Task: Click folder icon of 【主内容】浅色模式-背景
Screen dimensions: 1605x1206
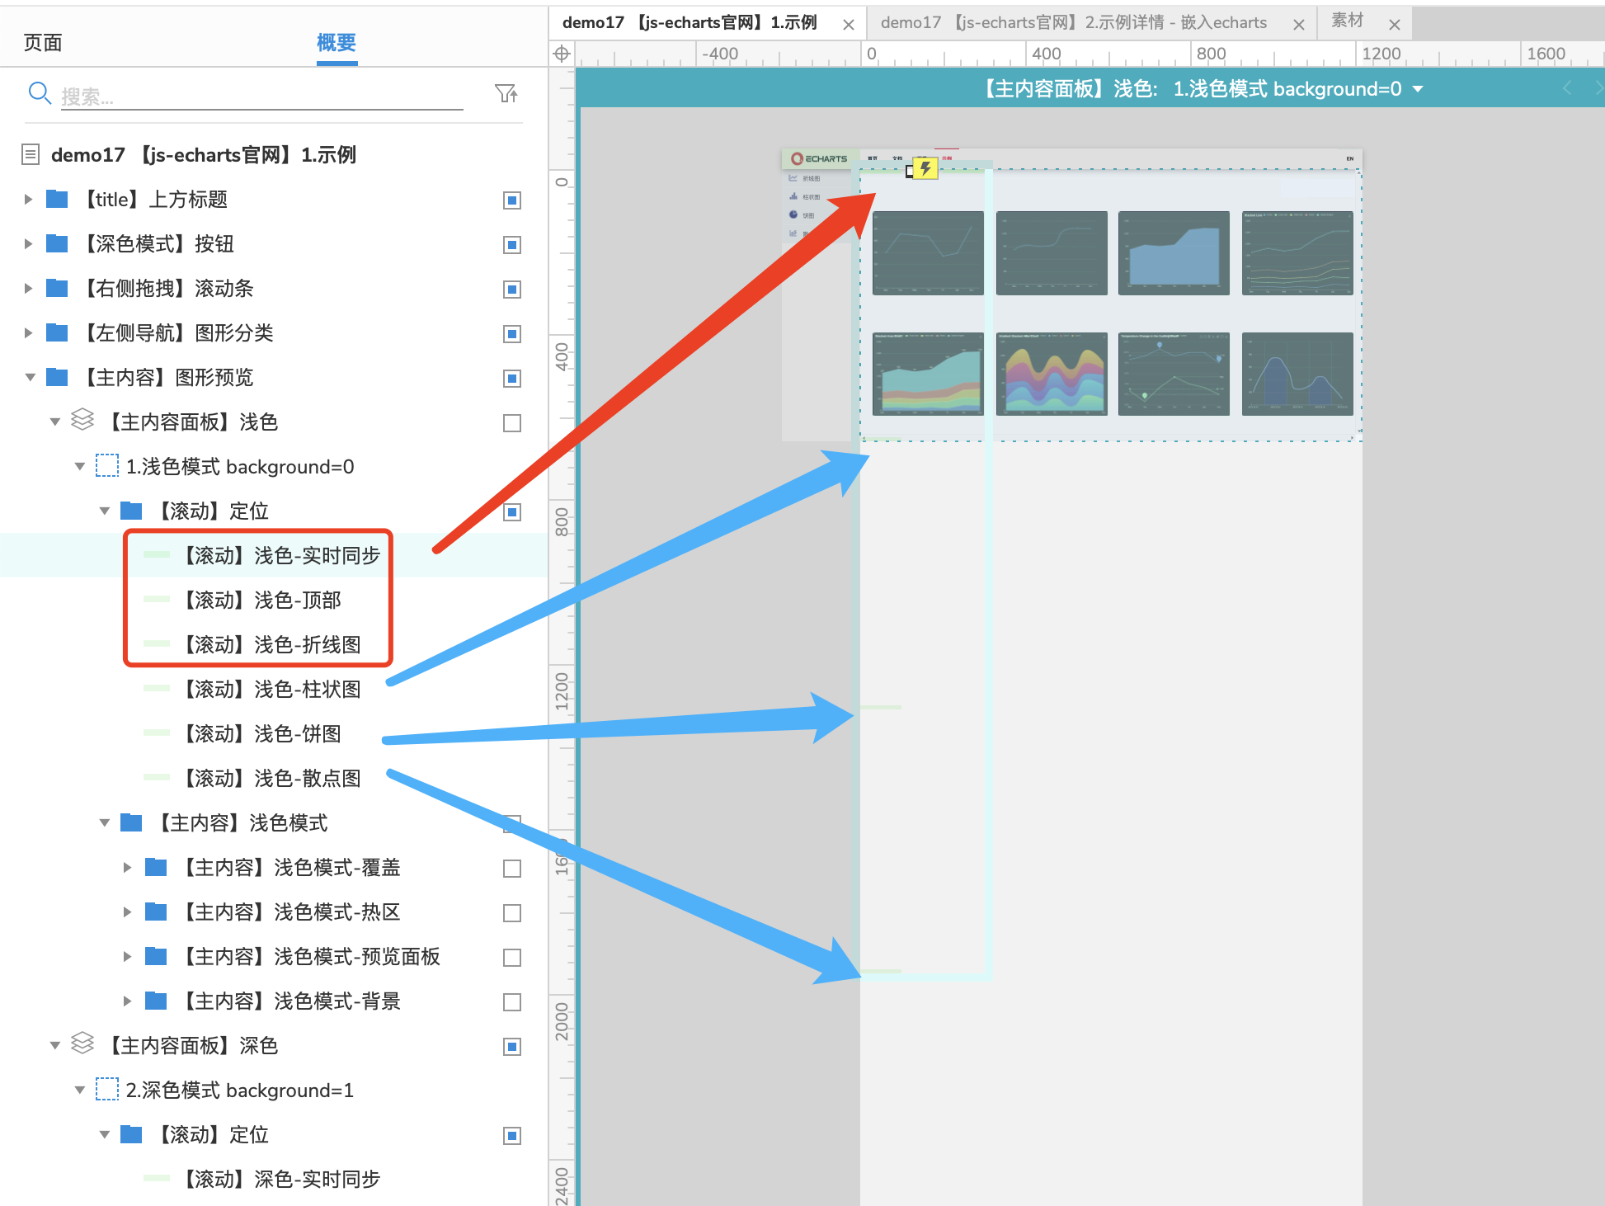Action: [x=156, y=1001]
